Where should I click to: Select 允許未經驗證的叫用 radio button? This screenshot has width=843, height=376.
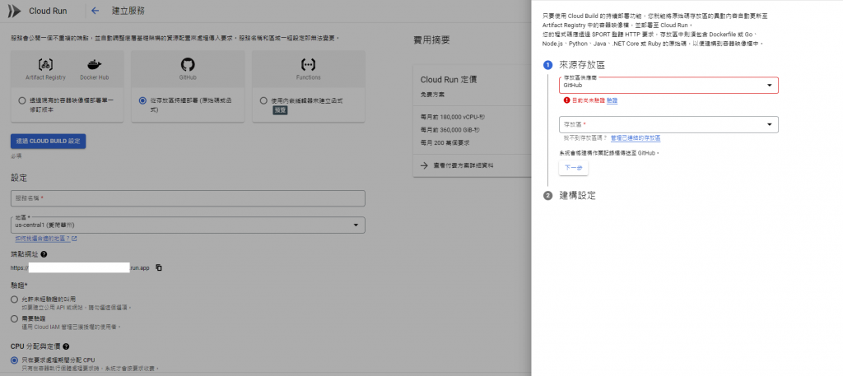[x=15, y=299]
